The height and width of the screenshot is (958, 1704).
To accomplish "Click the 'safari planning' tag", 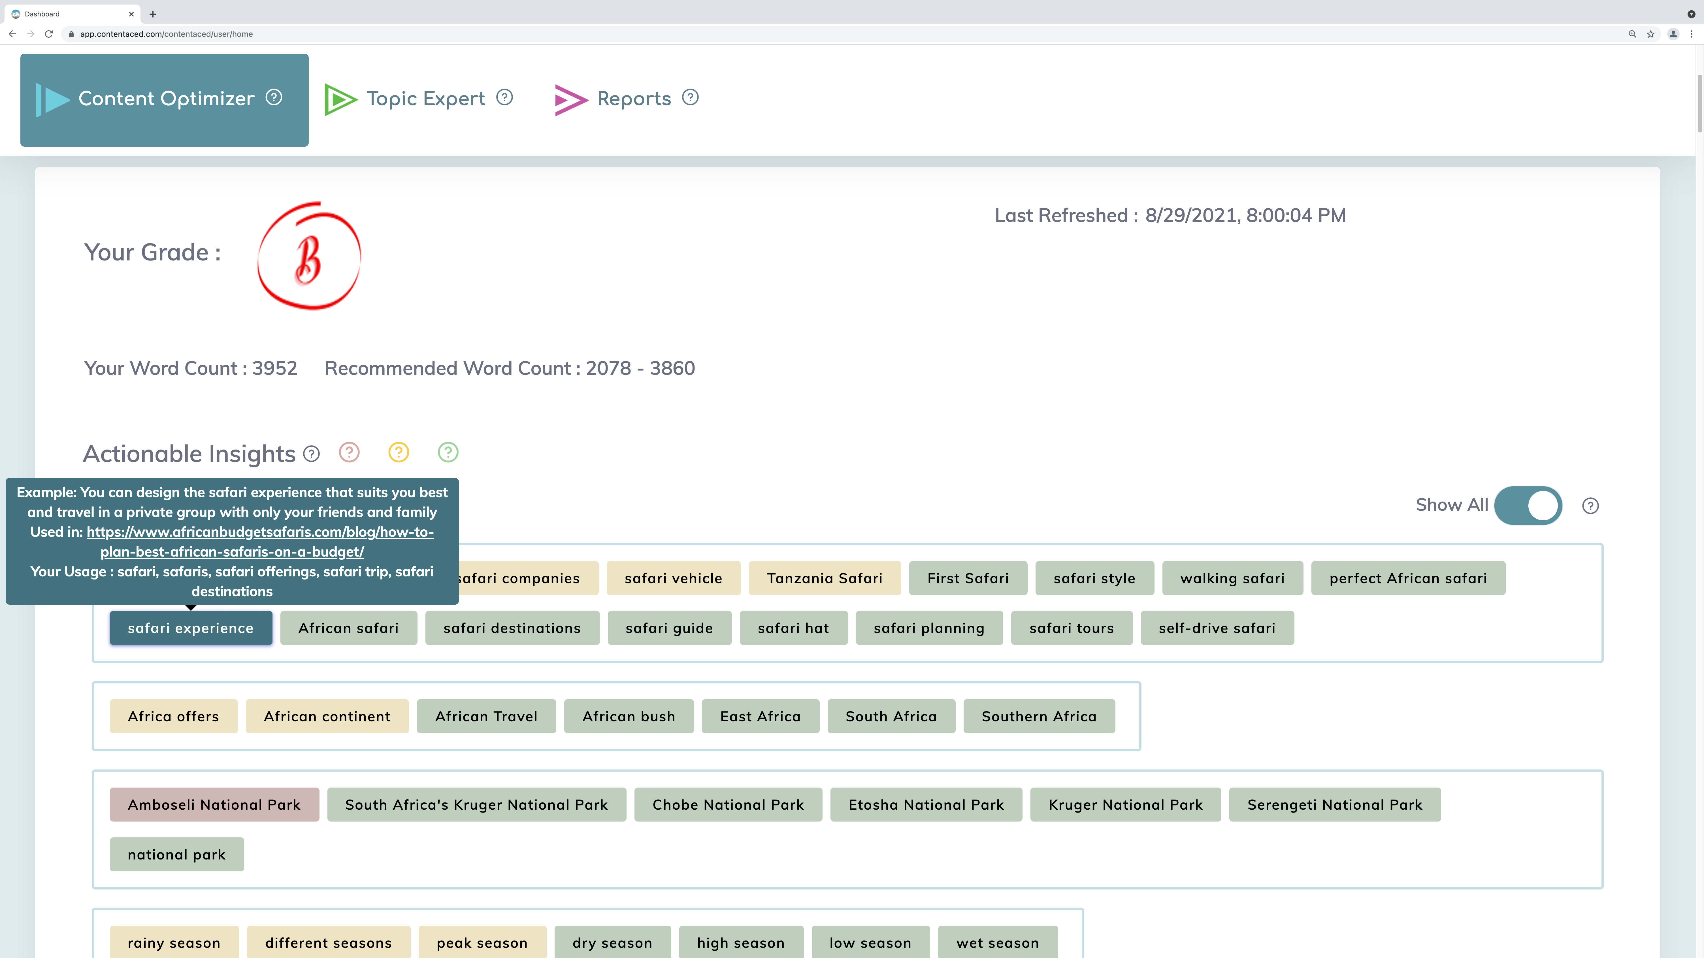I will (929, 628).
